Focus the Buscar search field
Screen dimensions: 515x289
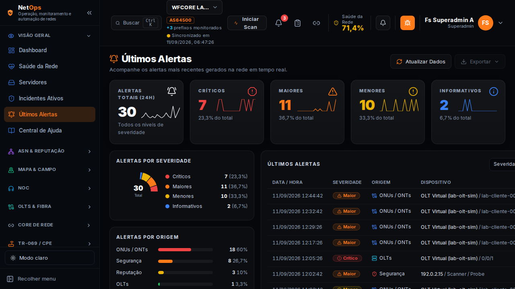point(136,23)
